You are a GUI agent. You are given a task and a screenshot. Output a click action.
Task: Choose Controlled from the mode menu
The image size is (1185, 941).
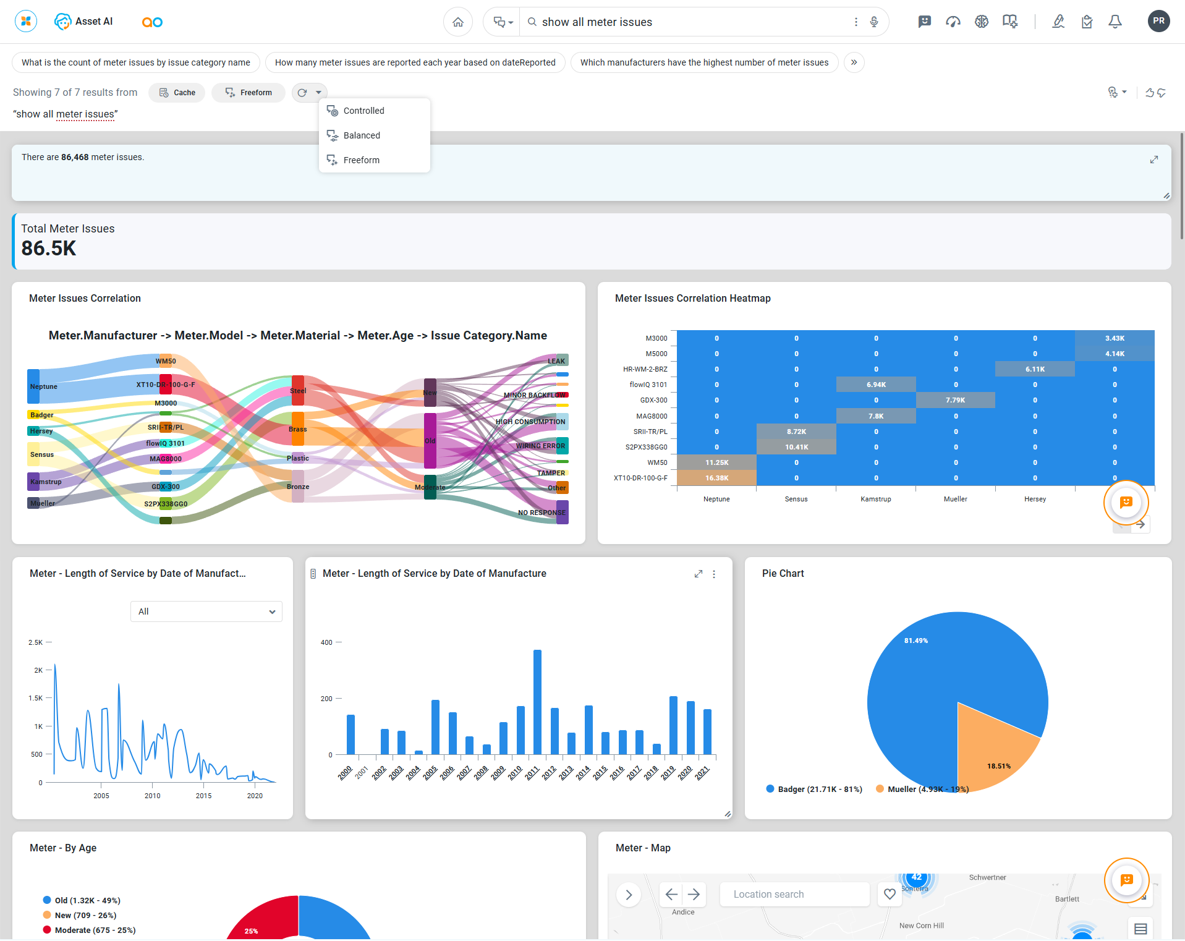tap(375, 111)
